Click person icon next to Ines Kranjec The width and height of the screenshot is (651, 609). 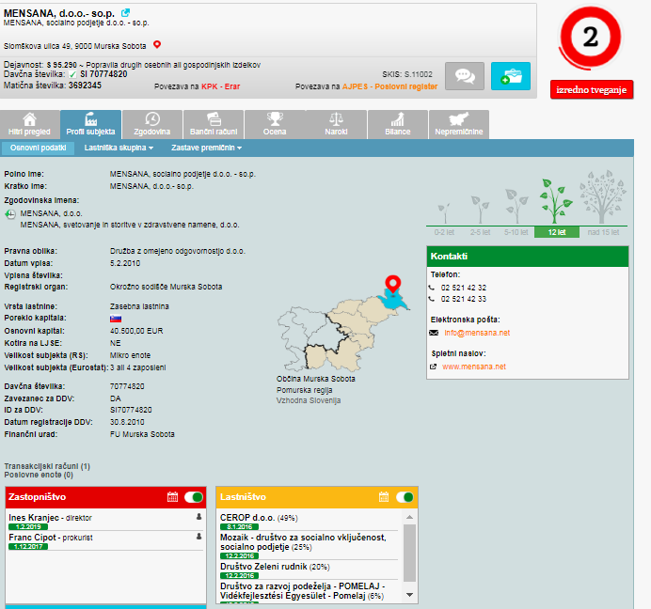[x=198, y=517]
